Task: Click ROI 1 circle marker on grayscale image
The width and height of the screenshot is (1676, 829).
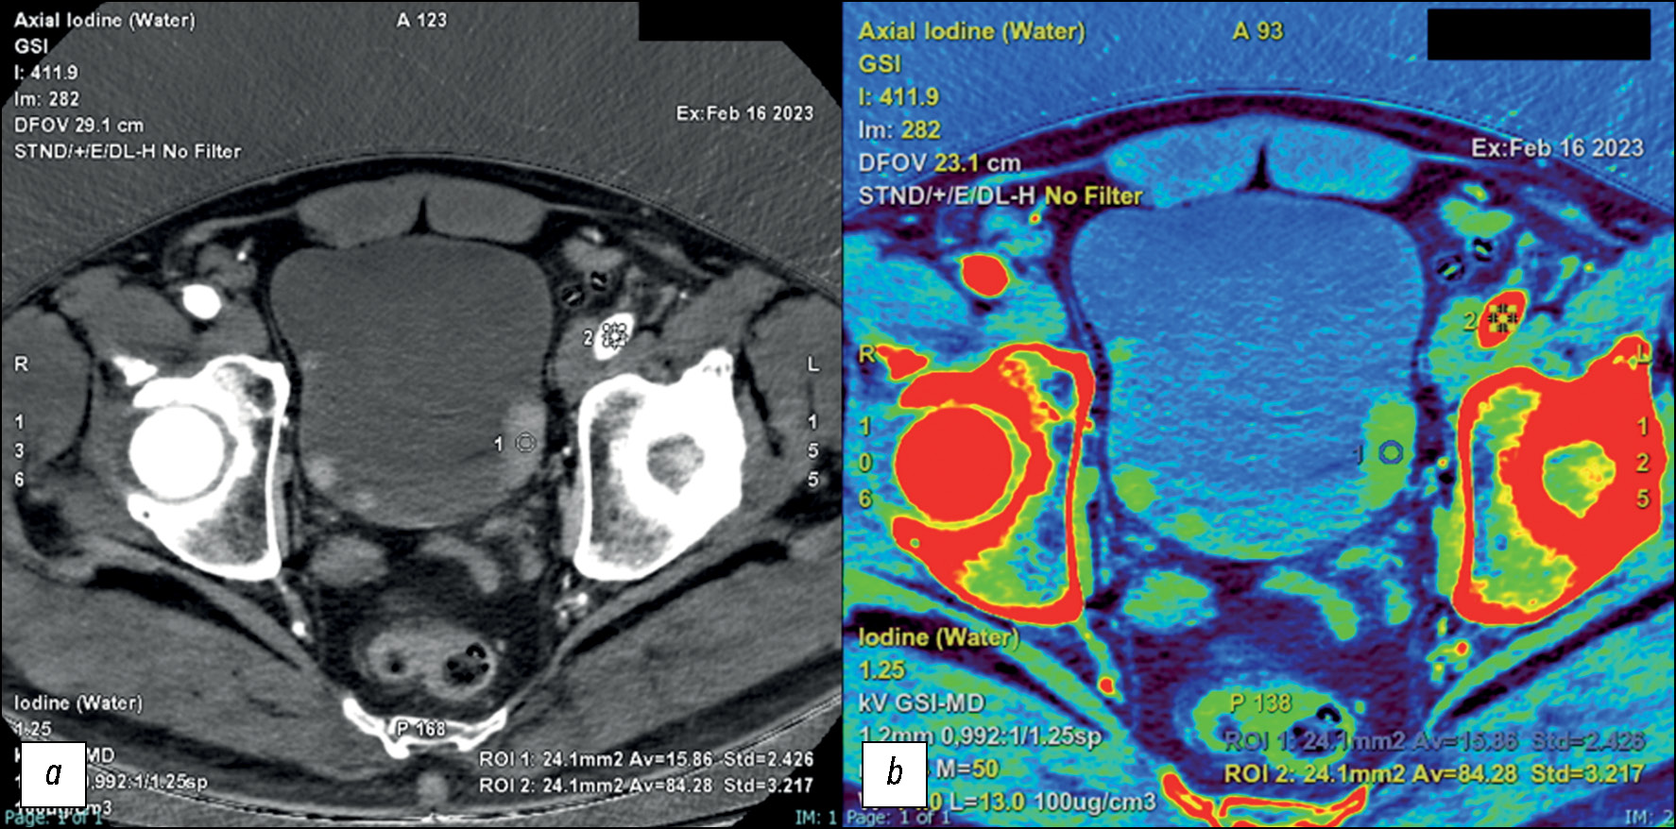Action: tap(526, 444)
